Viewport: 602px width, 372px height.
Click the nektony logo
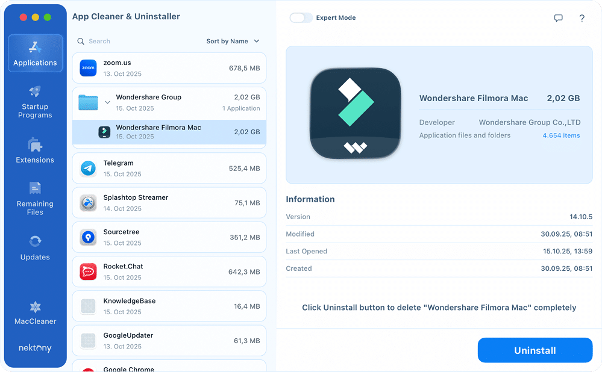(35, 348)
